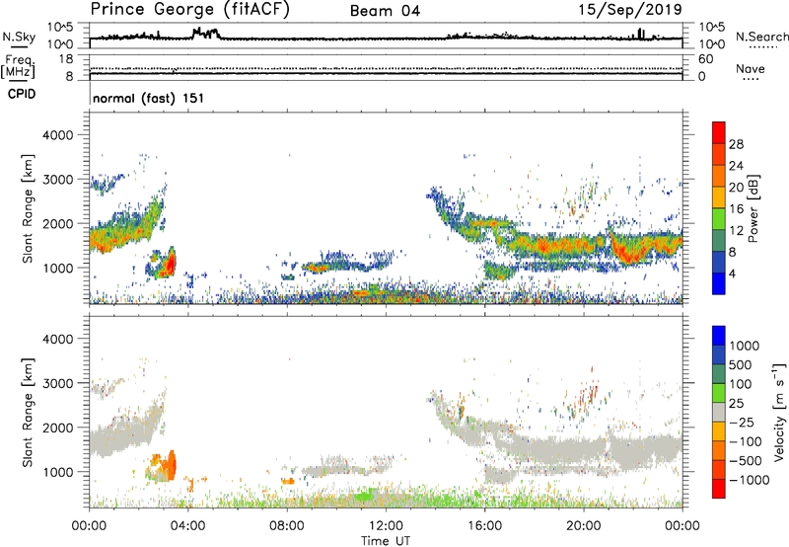
Task: Click the 'Freq. [MHz]' axis label
Action: point(18,67)
